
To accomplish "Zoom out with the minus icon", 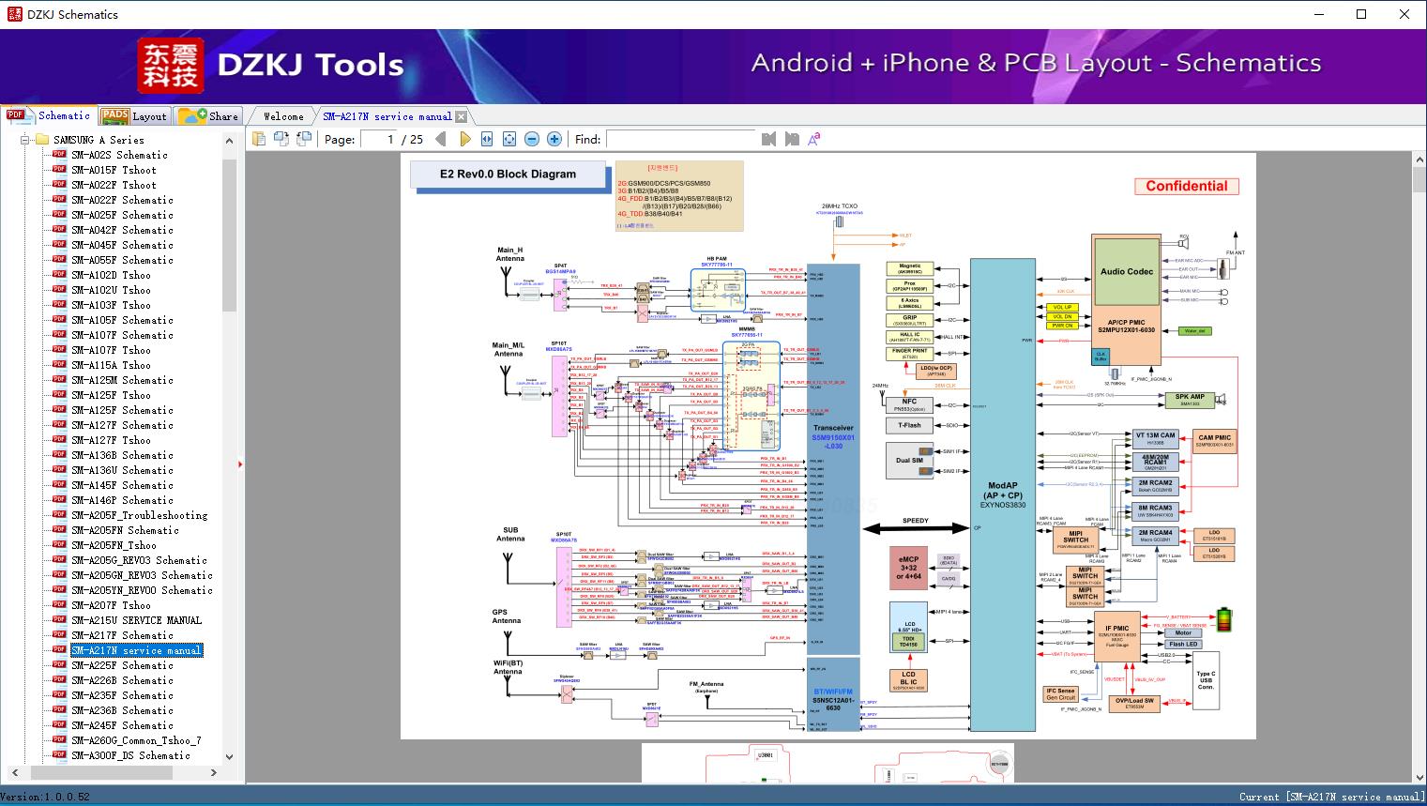I will click(x=532, y=139).
